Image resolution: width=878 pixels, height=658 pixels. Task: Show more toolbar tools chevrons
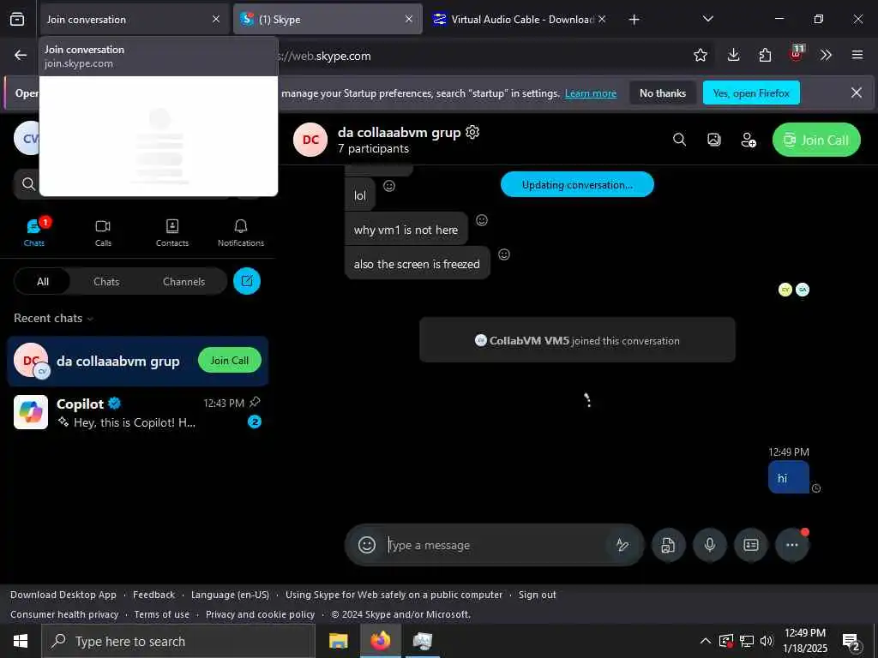coord(826,55)
